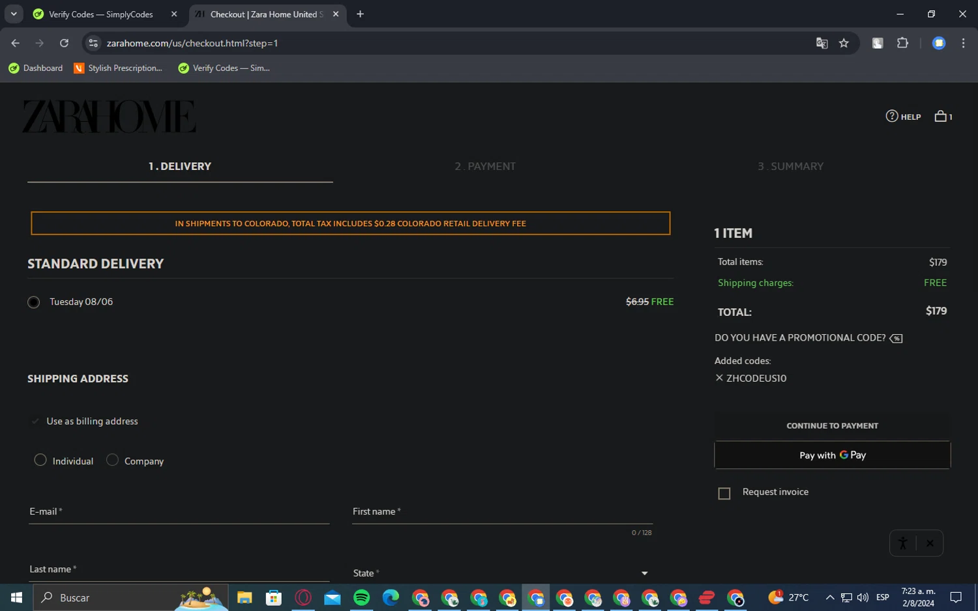Open the accessibility options icon

pos(902,543)
